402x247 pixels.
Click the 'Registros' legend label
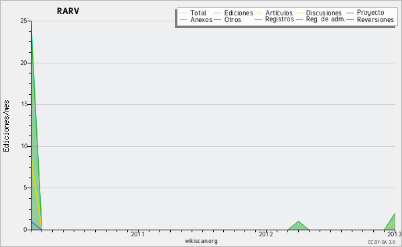tap(279, 19)
